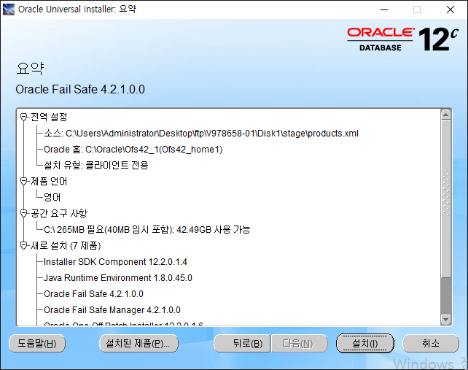Select Oracle Fail Safe Manager 4.2.1.0.0 row
Screen dimensions: 468x370
point(112,310)
